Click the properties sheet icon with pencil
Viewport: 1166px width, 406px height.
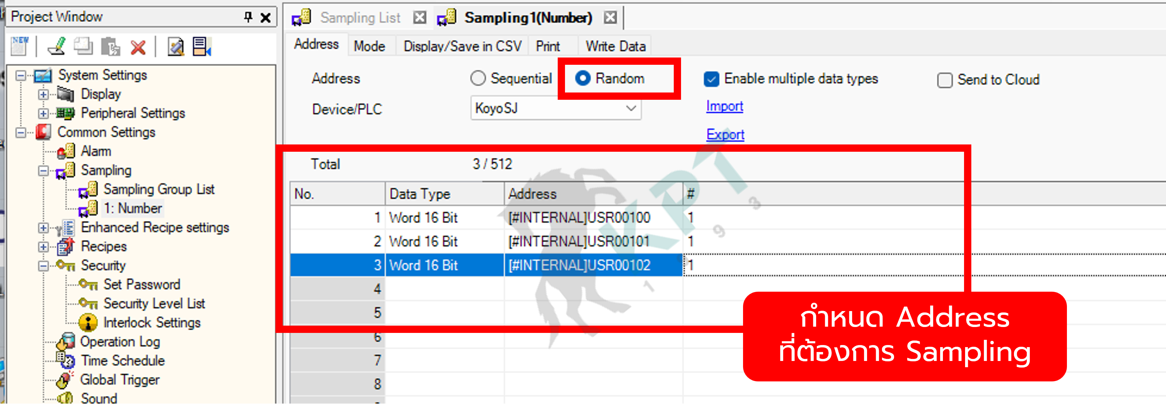click(x=176, y=46)
